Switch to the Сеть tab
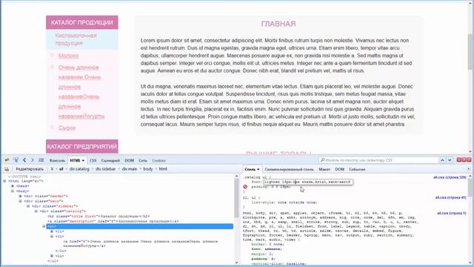474x267 pixels. pyautogui.click(x=143, y=160)
